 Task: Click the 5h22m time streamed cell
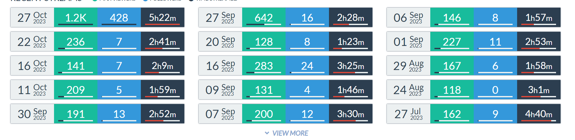162,18
